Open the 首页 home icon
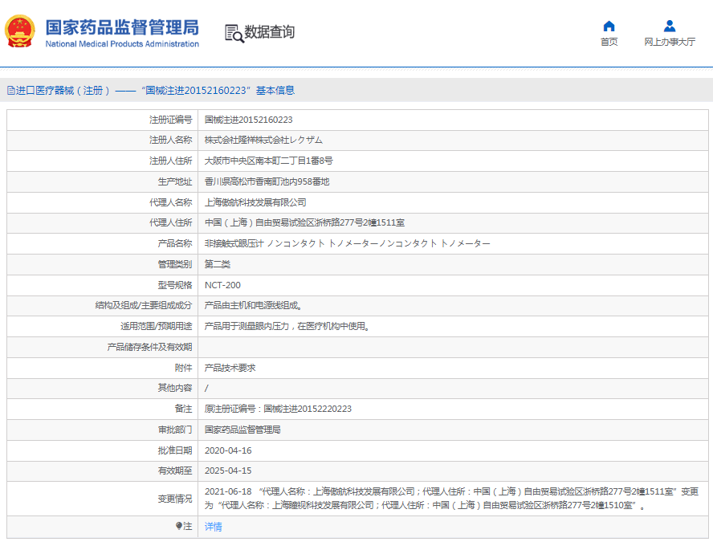Screen dimensions: 713x546 click(609, 26)
